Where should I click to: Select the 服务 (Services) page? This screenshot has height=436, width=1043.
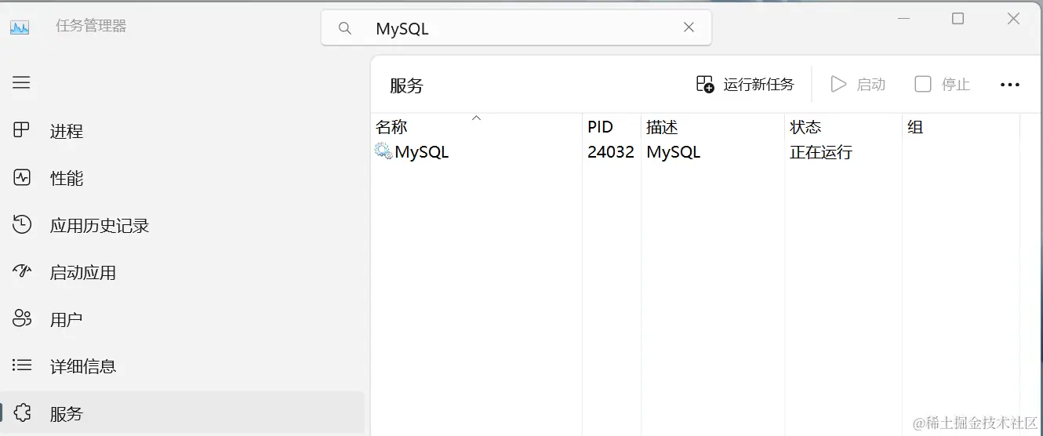(x=182, y=412)
